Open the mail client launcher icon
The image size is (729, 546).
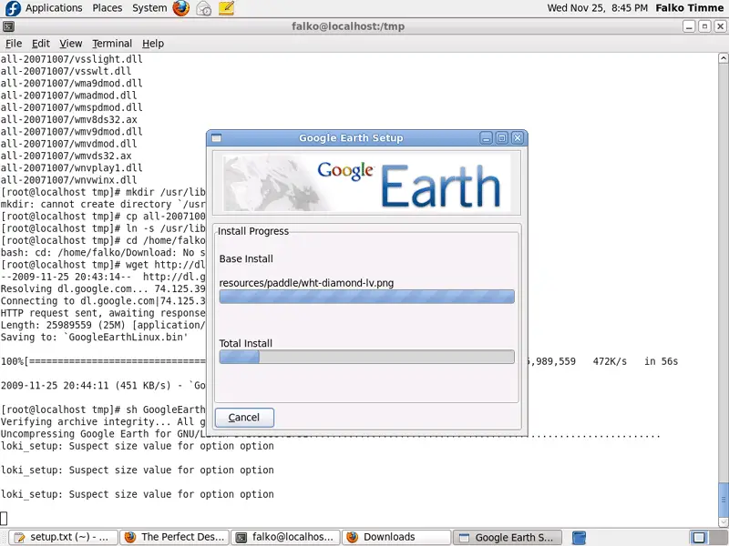pyautogui.click(x=203, y=8)
